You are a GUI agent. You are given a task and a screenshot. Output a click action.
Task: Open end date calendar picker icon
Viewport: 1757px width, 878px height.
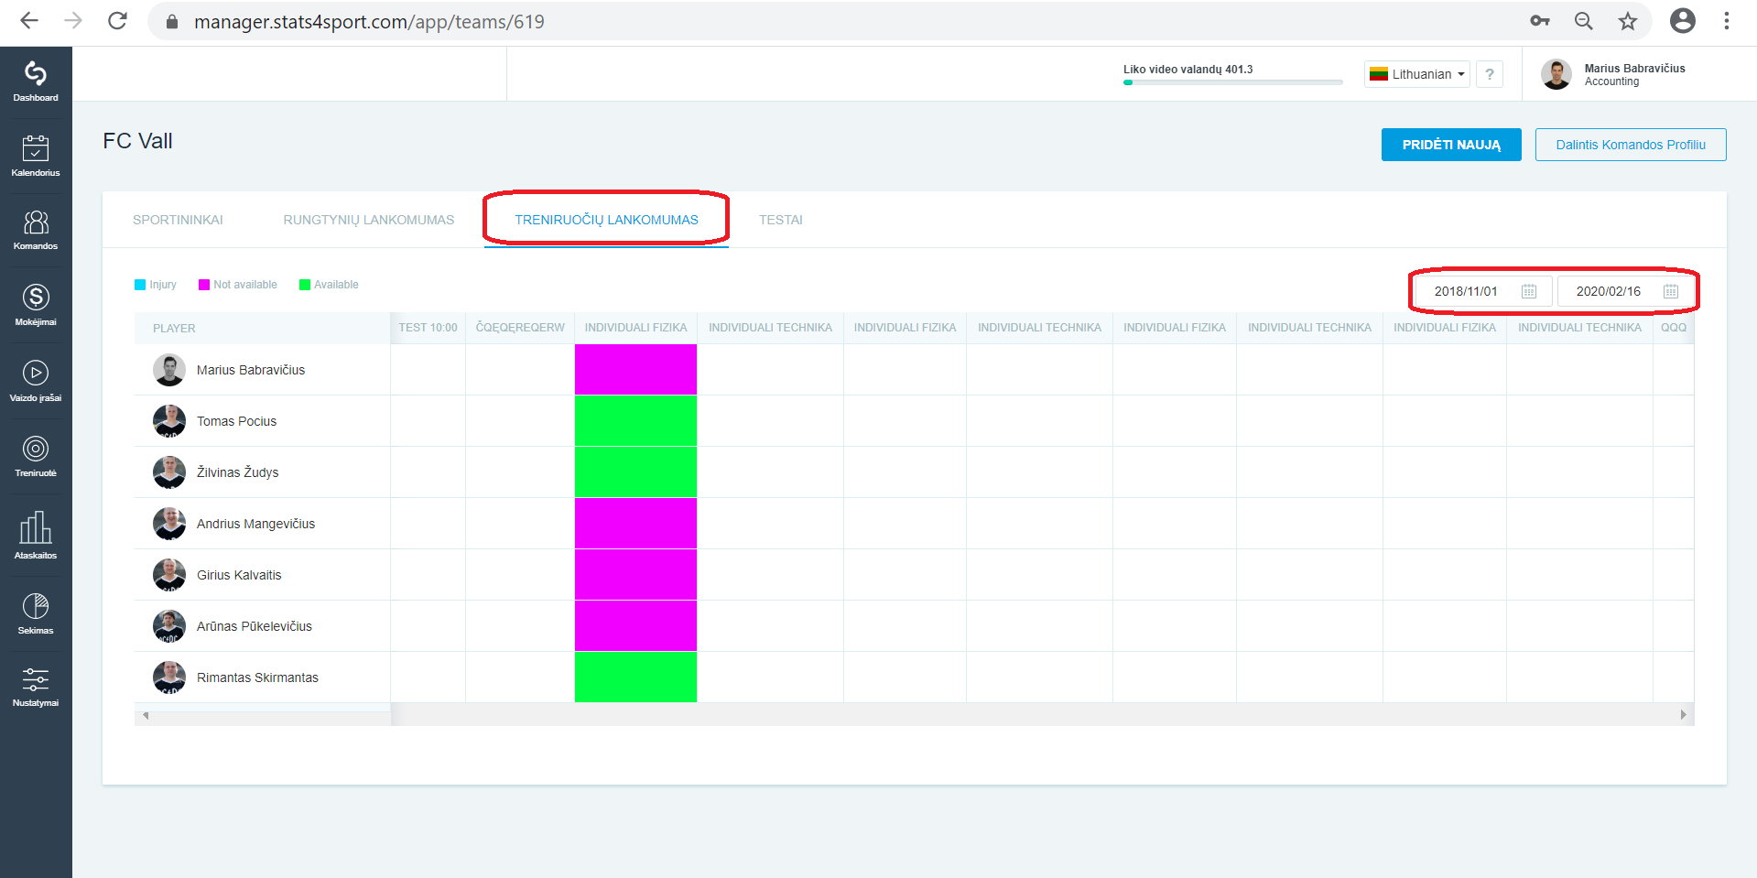click(1671, 291)
